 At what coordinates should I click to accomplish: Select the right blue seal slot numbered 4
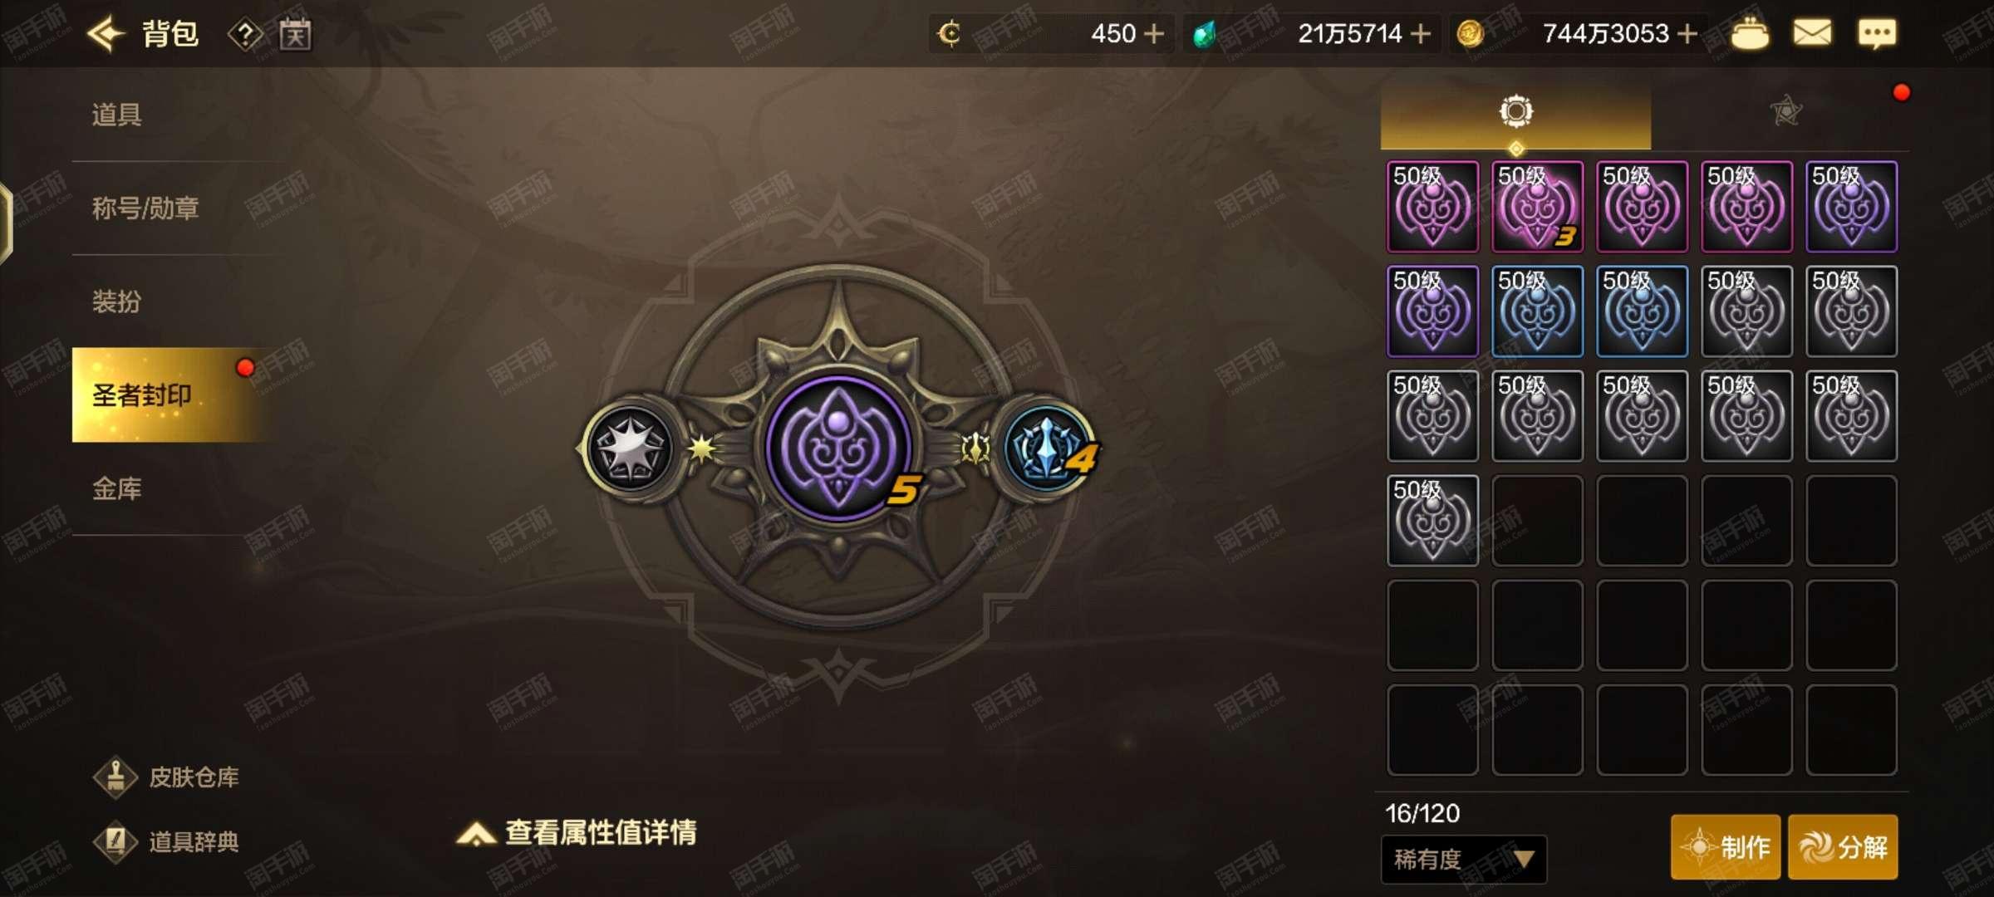[x=1047, y=448]
